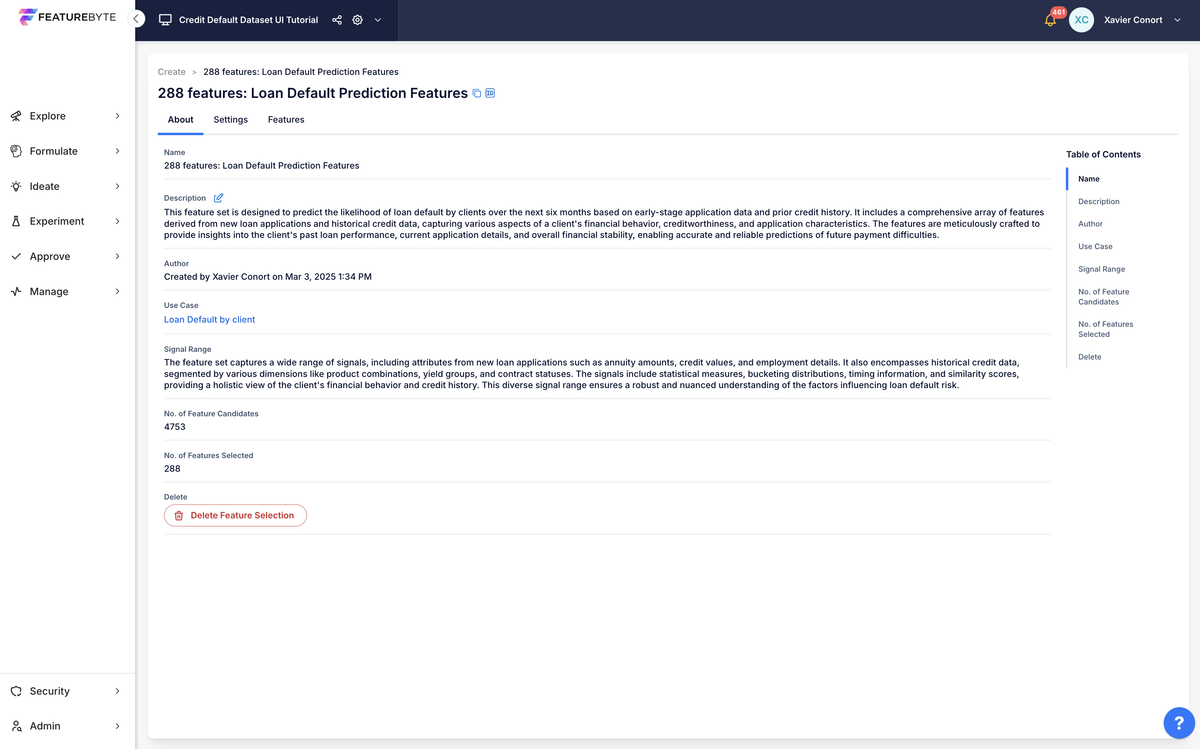Click the Security shield icon
Viewport: 1200px width, 749px height.
(x=16, y=691)
